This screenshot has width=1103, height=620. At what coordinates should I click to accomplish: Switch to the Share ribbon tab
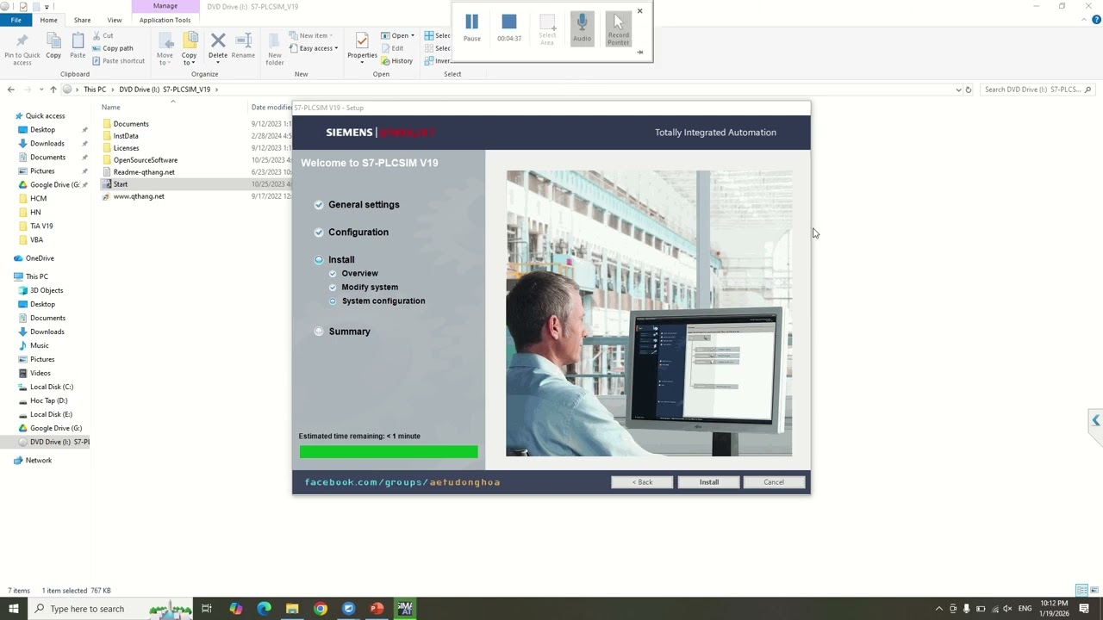point(82,20)
